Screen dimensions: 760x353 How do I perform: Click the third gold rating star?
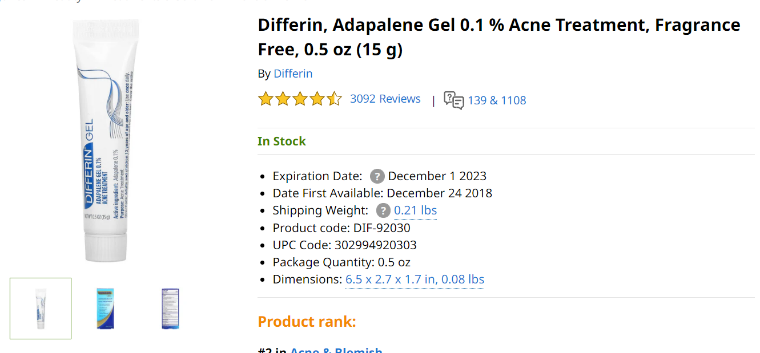coord(300,99)
